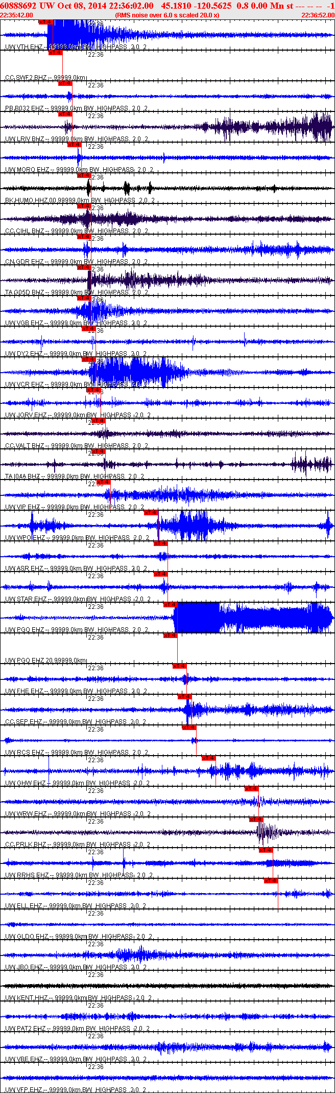This screenshot has height=1093, width=335.
Task: Select the red pick marker on saturated PGO trace
Action: point(171,605)
